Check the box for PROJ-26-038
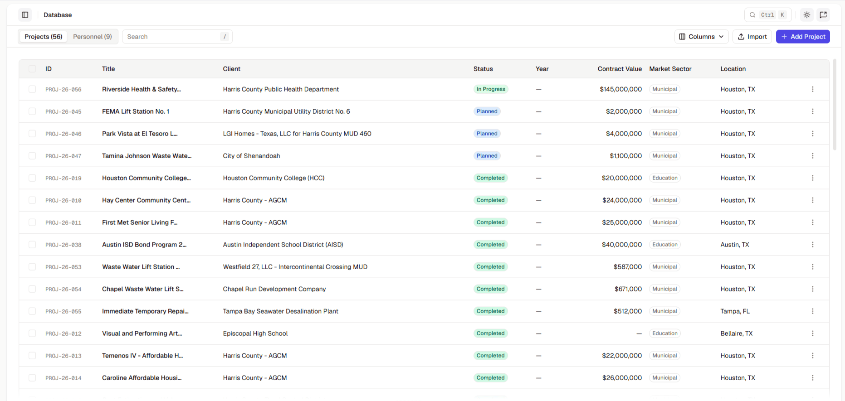The image size is (845, 401). point(32,245)
